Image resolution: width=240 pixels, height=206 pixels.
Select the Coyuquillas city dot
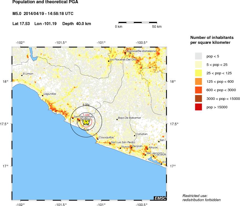(98, 139)
